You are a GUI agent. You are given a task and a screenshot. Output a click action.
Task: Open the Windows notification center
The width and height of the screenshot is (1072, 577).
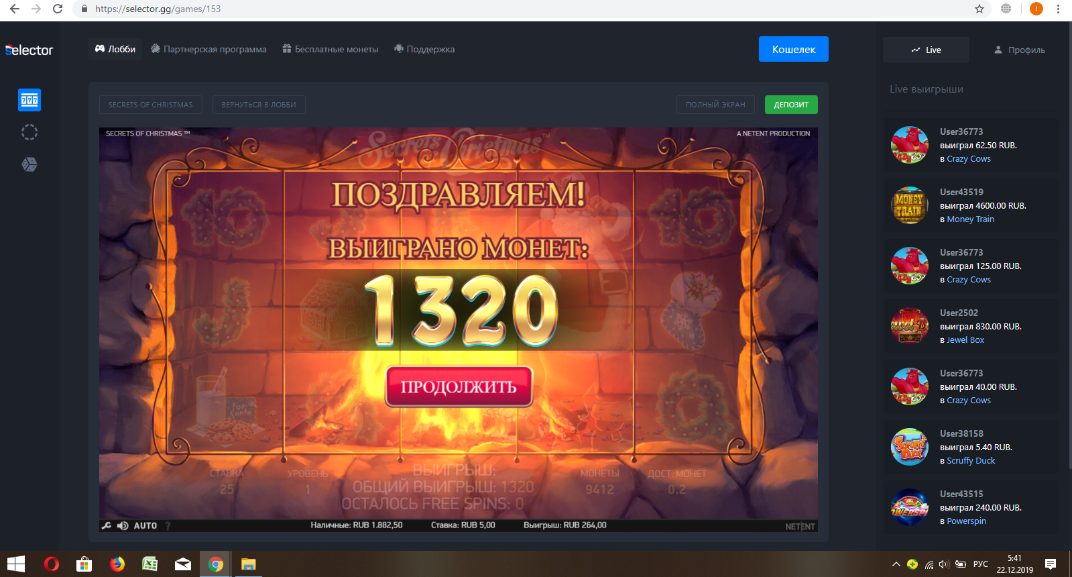pos(1051,564)
